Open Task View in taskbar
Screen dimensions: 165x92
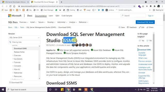[x=56, y=89]
